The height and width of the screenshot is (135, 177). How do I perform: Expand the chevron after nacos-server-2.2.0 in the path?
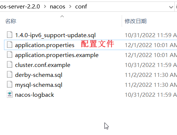tap(45, 7)
